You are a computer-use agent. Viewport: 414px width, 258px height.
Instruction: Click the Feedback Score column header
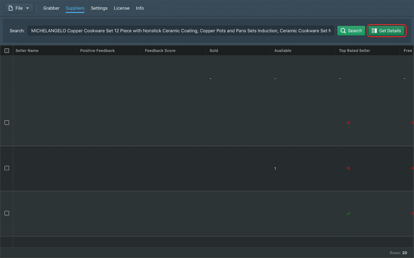(160, 51)
